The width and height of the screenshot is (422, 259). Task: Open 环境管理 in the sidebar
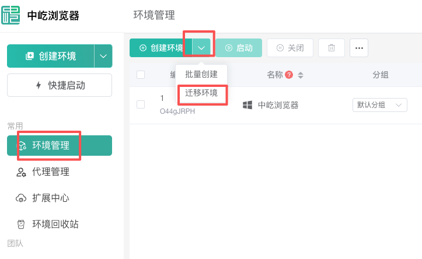pyautogui.click(x=51, y=146)
